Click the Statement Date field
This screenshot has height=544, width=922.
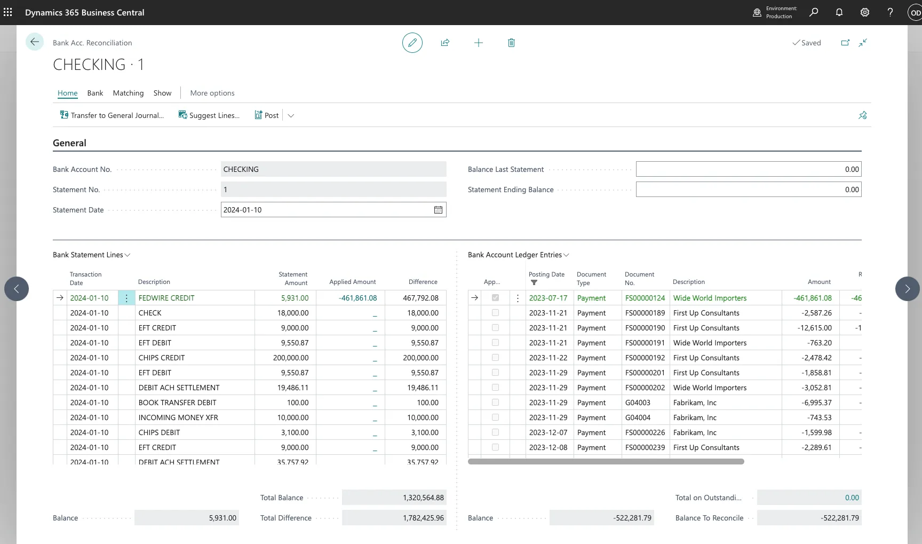click(x=333, y=210)
